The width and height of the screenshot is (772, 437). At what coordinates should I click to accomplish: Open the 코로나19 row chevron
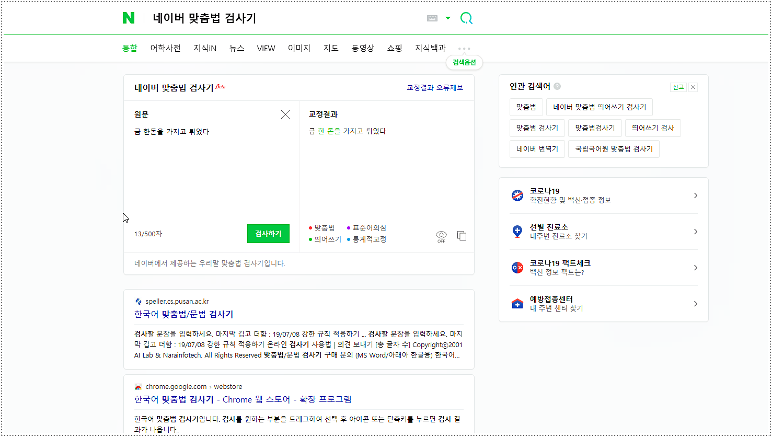(695, 195)
